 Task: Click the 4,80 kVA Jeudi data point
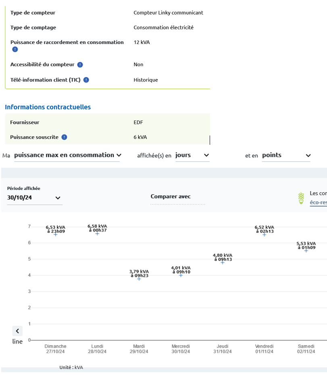click(x=223, y=262)
